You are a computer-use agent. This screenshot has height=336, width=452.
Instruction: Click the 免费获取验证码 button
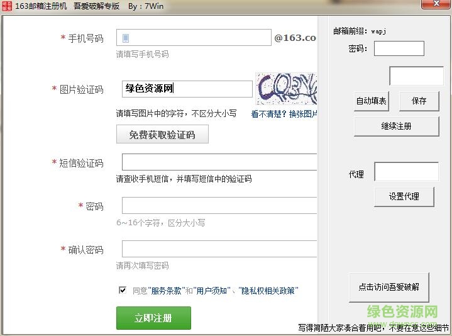tap(162, 134)
